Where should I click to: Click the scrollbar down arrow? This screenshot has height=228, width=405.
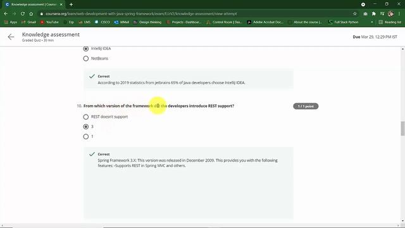[402, 221]
